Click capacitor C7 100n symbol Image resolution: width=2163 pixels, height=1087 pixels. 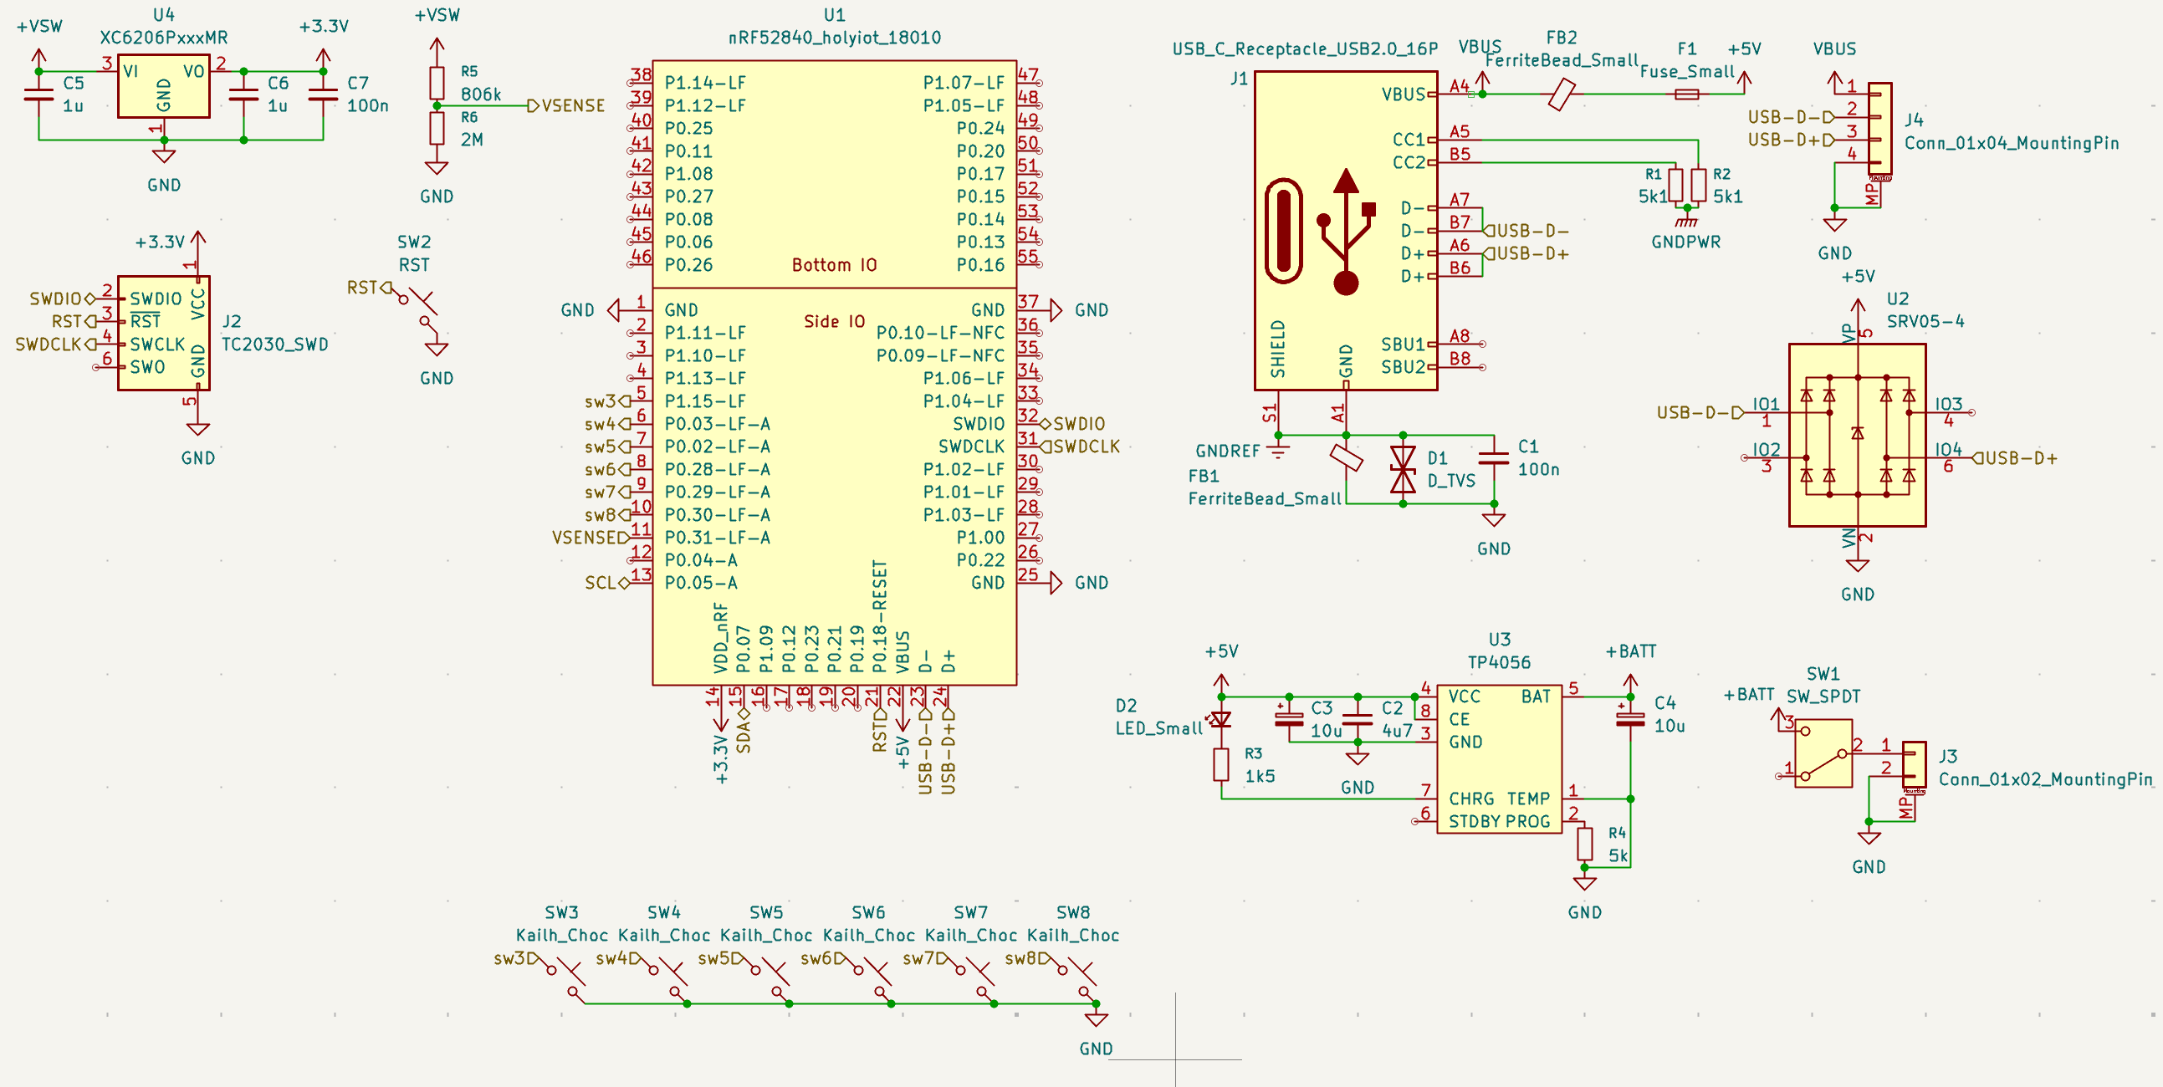(323, 94)
